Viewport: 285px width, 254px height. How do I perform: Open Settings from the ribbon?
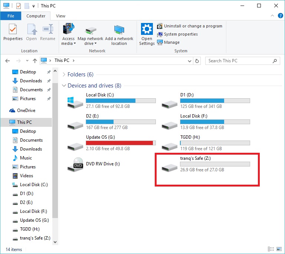click(147, 34)
